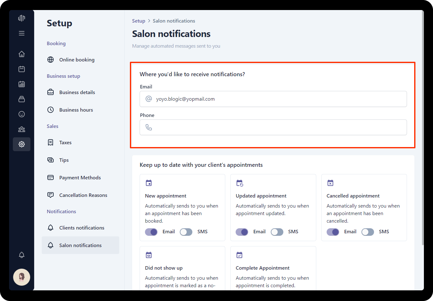Click the app logo at top left
This screenshot has height=301, width=433.
tap(22, 18)
